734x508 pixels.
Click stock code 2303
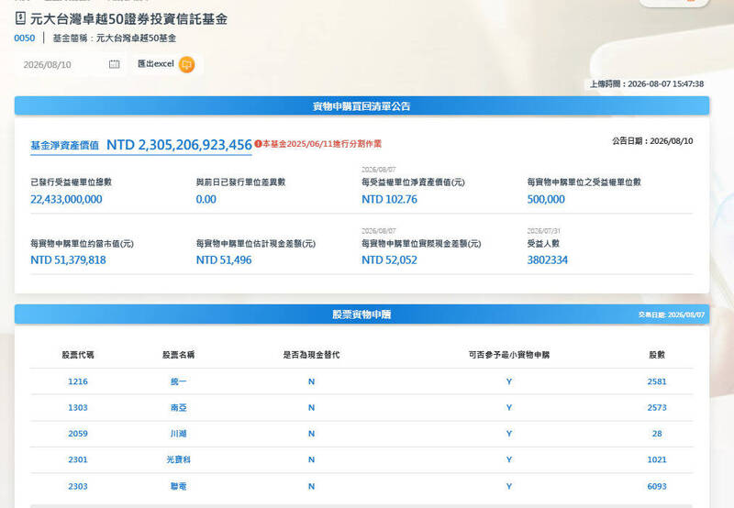pos(78,487)
